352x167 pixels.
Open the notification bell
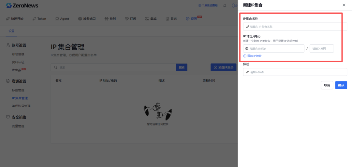pos(225,6)
